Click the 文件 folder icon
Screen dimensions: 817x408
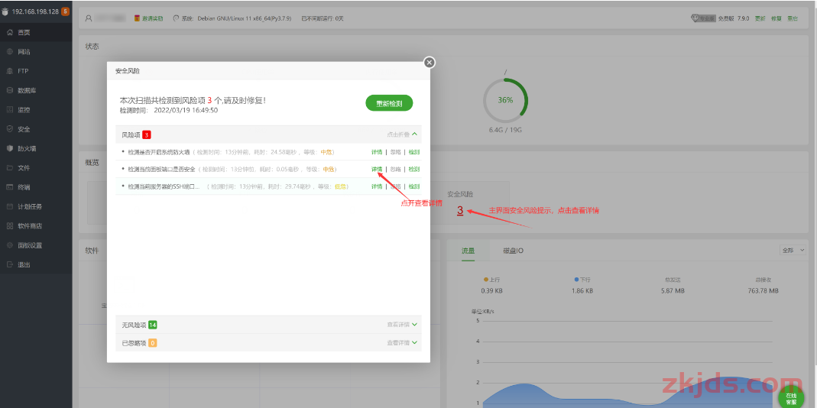pos(9,168)
